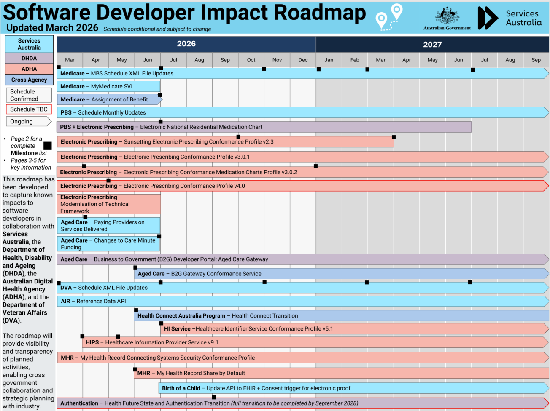Select the ADHA legend color box

click(29, 69)
